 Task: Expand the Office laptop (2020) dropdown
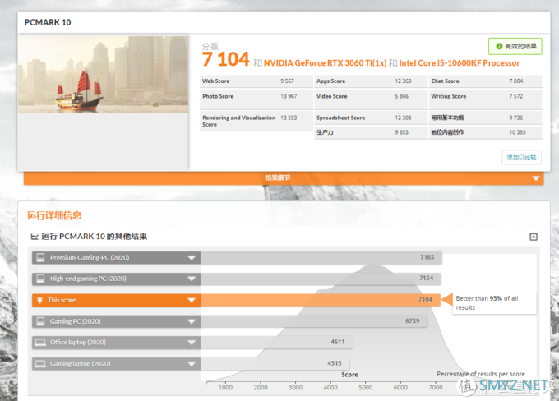pos(192,343)
